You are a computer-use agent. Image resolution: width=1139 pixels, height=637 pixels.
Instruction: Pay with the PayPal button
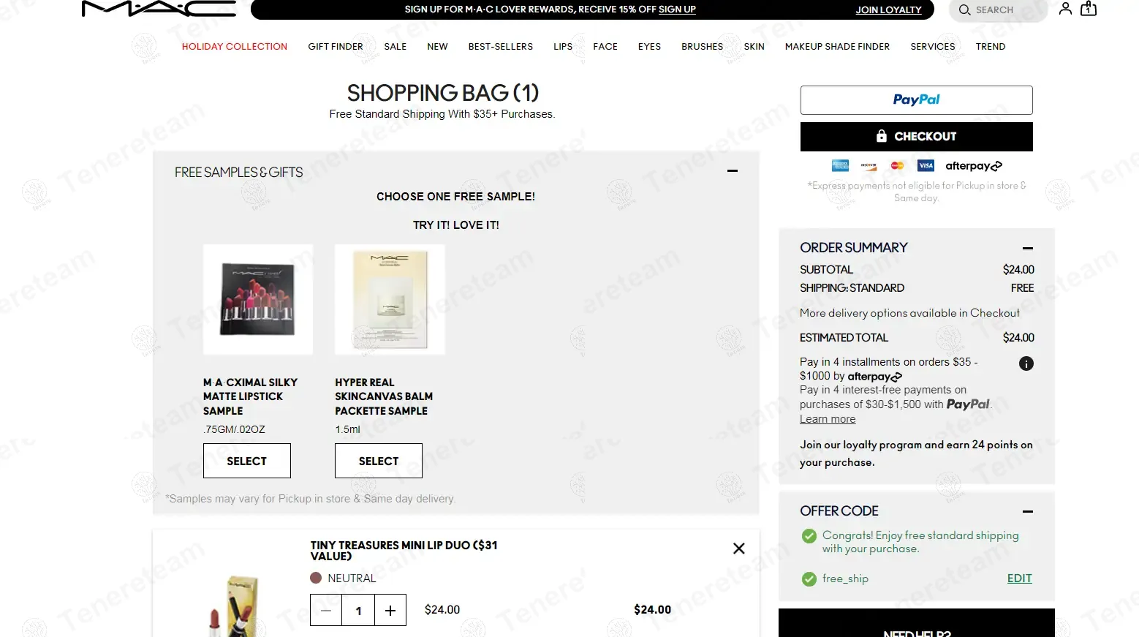(x=917, y=100)
